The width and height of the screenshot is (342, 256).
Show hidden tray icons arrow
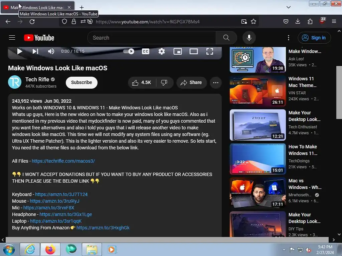pos(284,250)
